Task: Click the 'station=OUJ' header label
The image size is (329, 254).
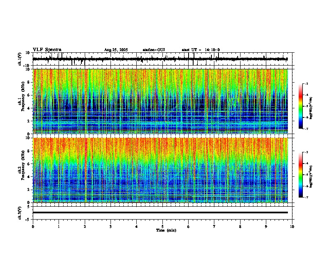Action: (154, 50)
